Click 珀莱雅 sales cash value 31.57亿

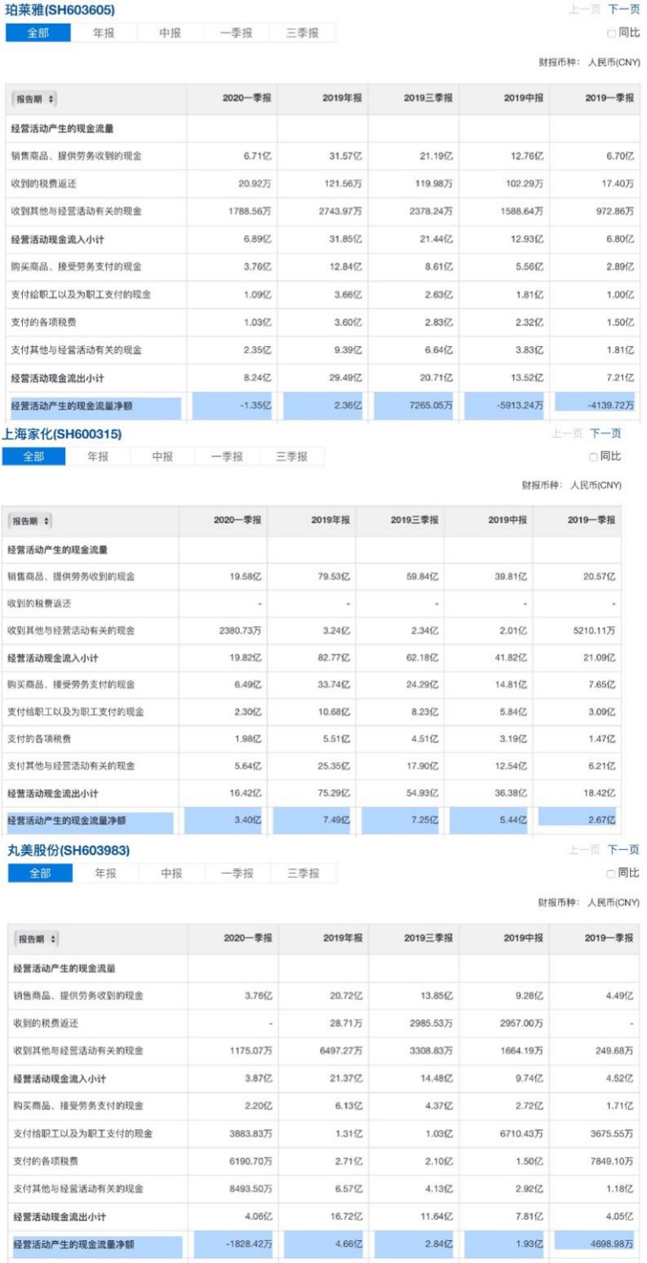click(x=346, y=156)
